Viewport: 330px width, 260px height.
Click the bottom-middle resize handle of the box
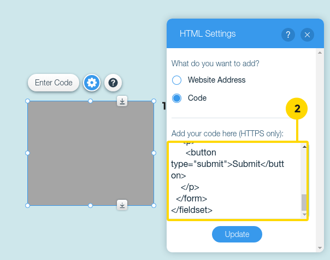click(x=90, y=206)
